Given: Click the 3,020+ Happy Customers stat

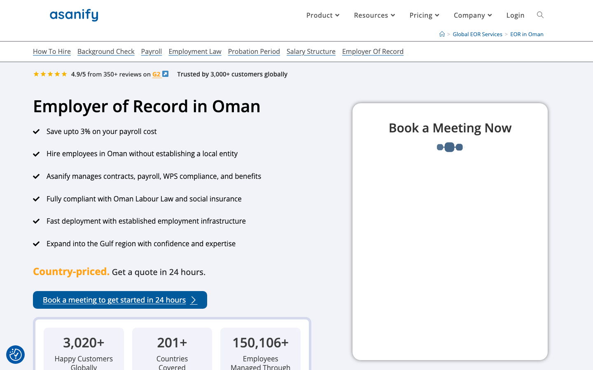Looking at the screenshot, I should tap(84, 349).
